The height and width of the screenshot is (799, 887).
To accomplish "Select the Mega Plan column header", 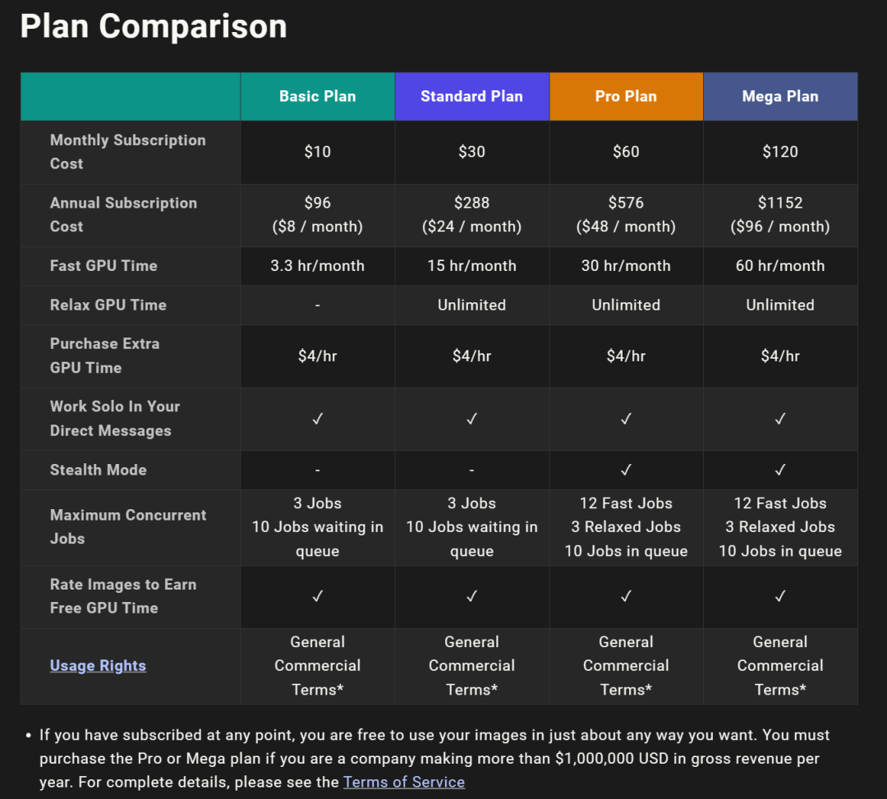I will pyautogui.click(x=780, y=96).
